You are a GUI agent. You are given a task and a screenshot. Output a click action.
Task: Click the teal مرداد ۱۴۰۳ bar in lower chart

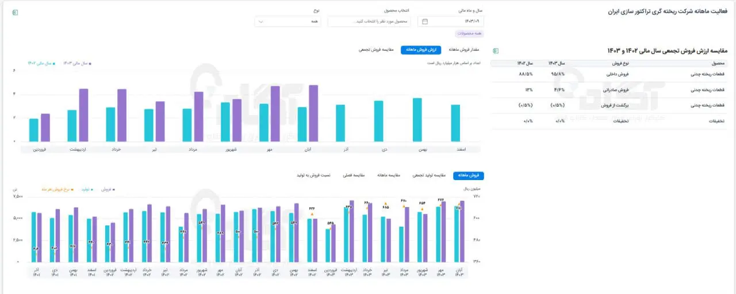(401, 245)
